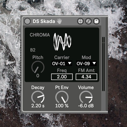The width and height of the screenshot is (127, 127).
Task: Open the Mod OV-09 dropdown
Action: coord(86,63)
